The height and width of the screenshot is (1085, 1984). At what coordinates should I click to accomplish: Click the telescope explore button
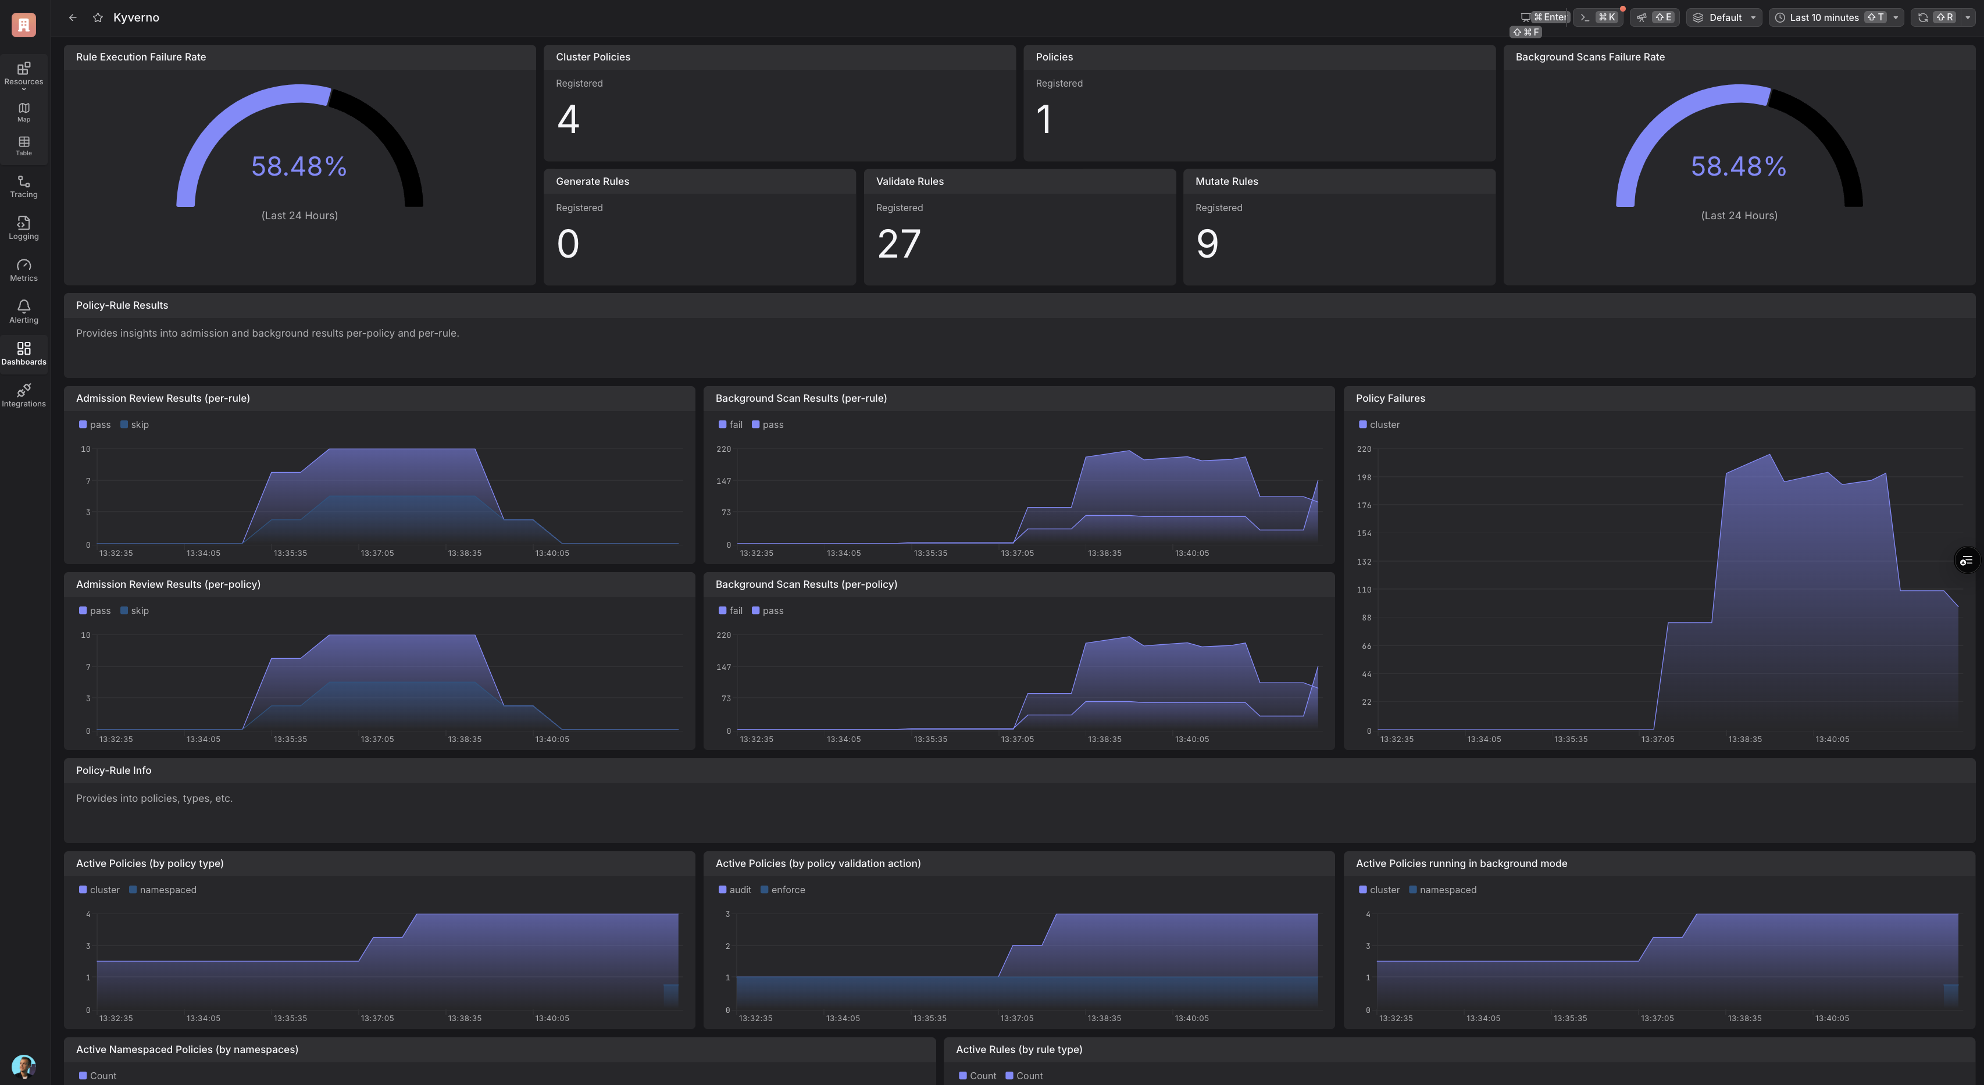coord(1654,17)
